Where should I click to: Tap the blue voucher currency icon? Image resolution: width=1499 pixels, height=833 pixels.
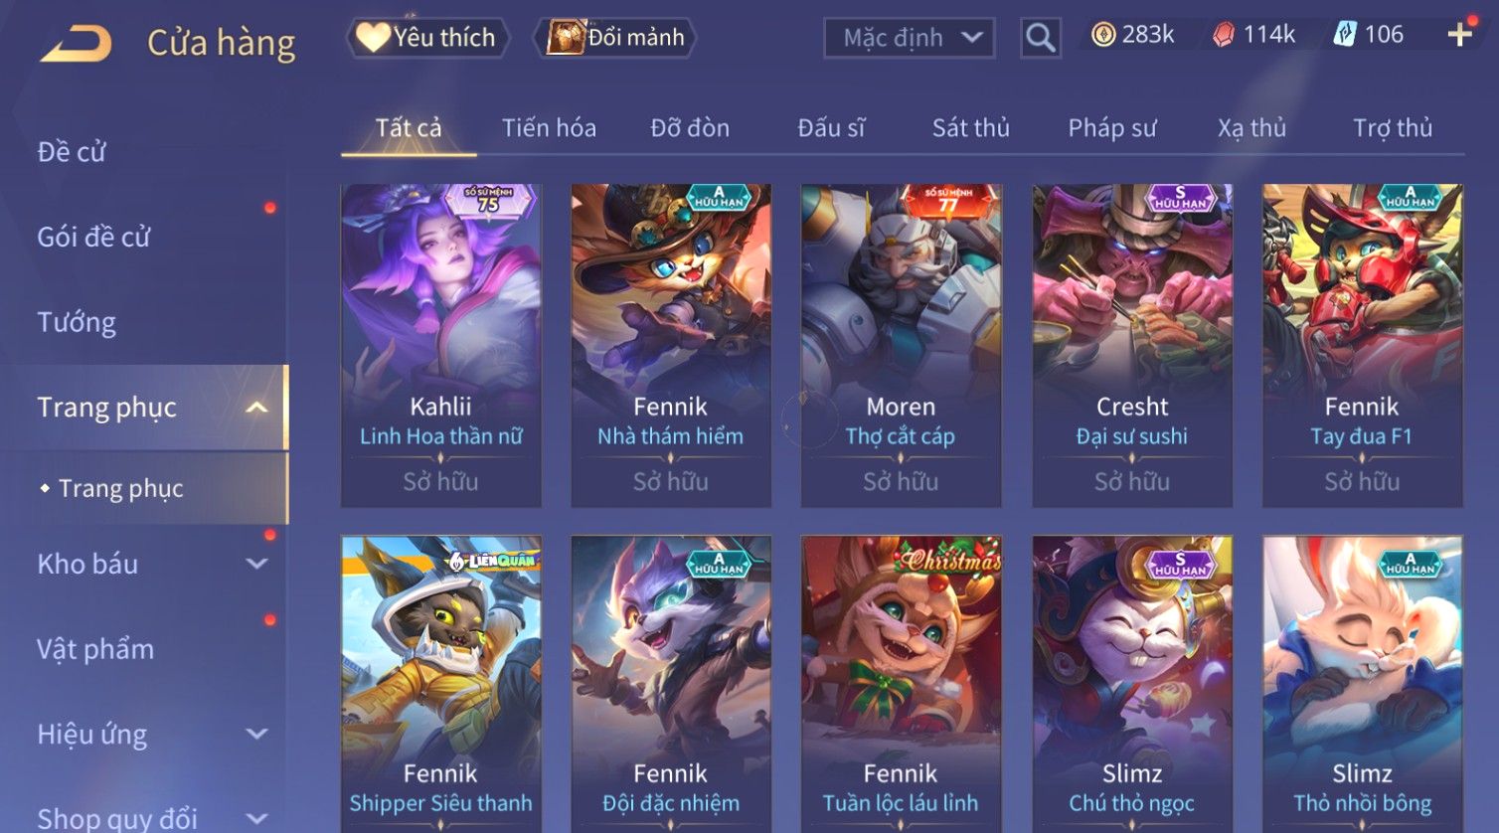click(x=1345, y=35)
